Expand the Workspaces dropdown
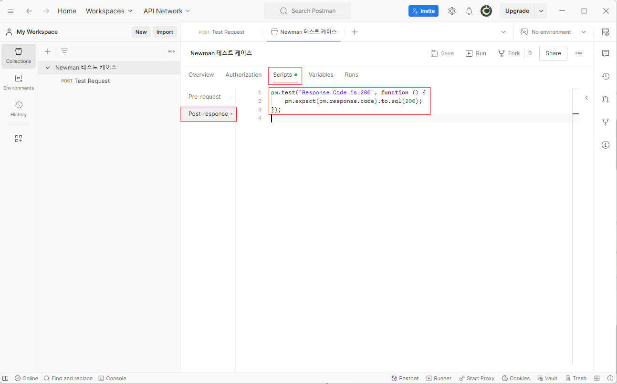 [109, 11]
